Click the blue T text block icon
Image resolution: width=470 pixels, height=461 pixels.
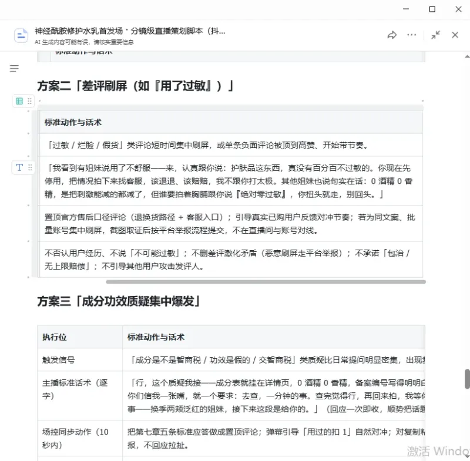[19, 167]
